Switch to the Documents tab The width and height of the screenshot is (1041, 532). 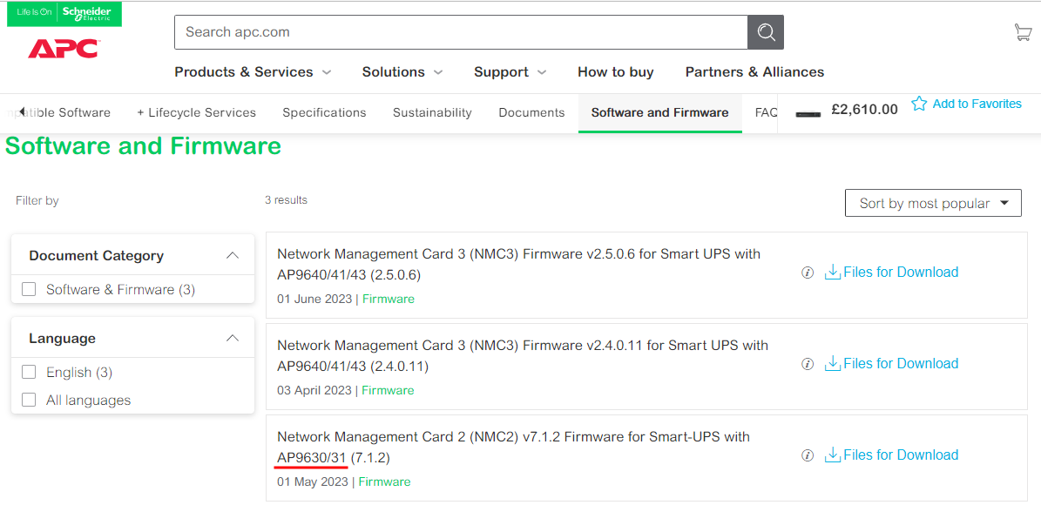(x=531, y=113)
